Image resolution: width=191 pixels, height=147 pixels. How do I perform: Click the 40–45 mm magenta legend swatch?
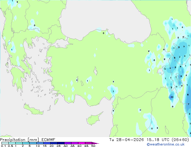(x=82, y=143)
